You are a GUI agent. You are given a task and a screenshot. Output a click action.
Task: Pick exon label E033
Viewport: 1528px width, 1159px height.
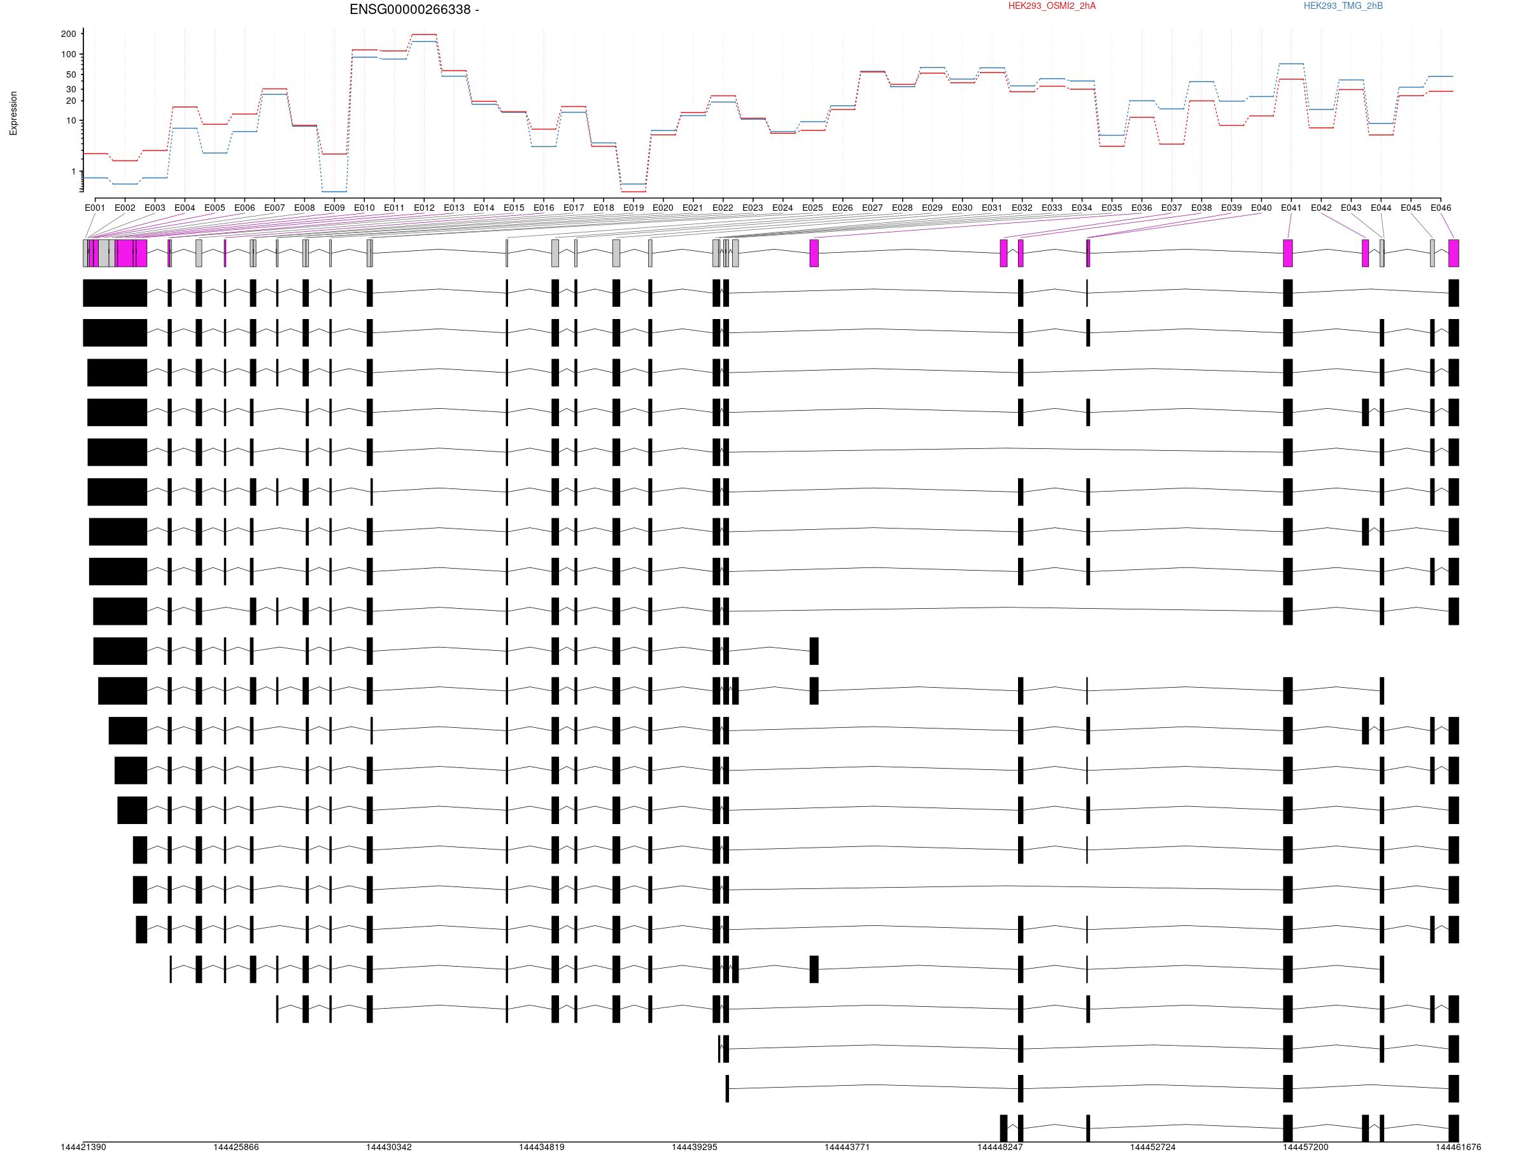point(1052,208)
